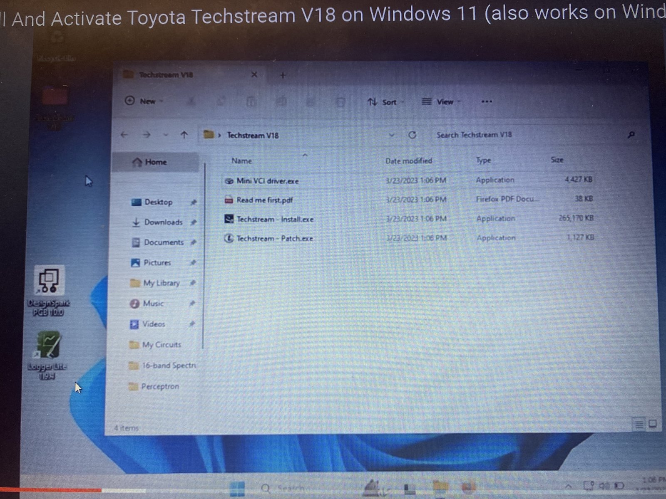Click the Logger Lite desktop icon
This screenshot has height=499, width=666.
pyautogui.click(x=47, y=356)
